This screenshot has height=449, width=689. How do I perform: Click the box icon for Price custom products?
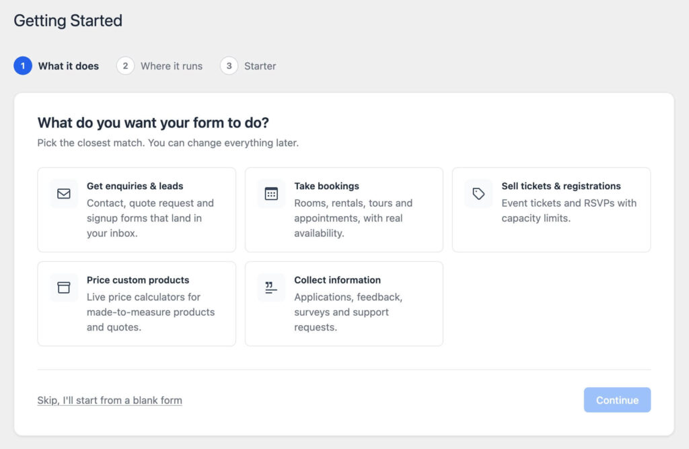tap(64, 287)
